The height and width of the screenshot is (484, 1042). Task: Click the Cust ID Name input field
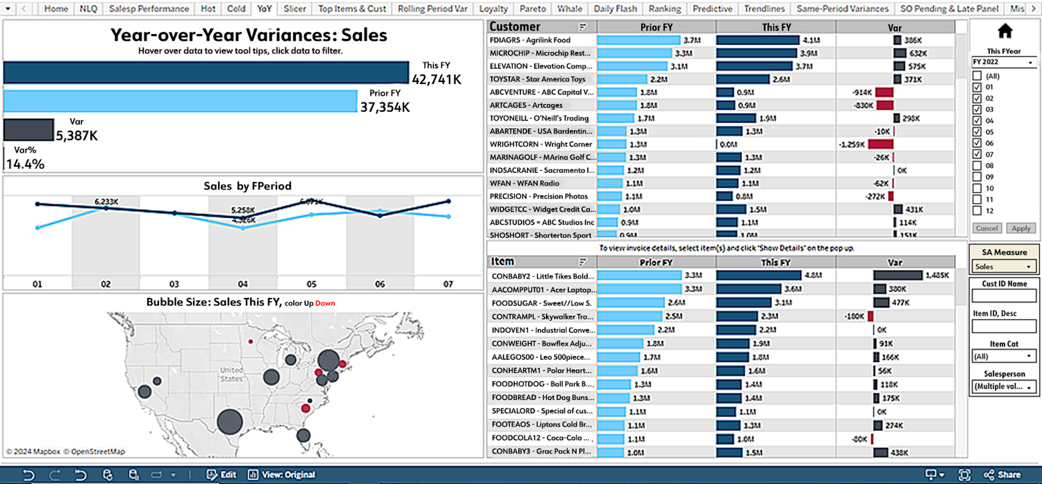coord(1004,296)
